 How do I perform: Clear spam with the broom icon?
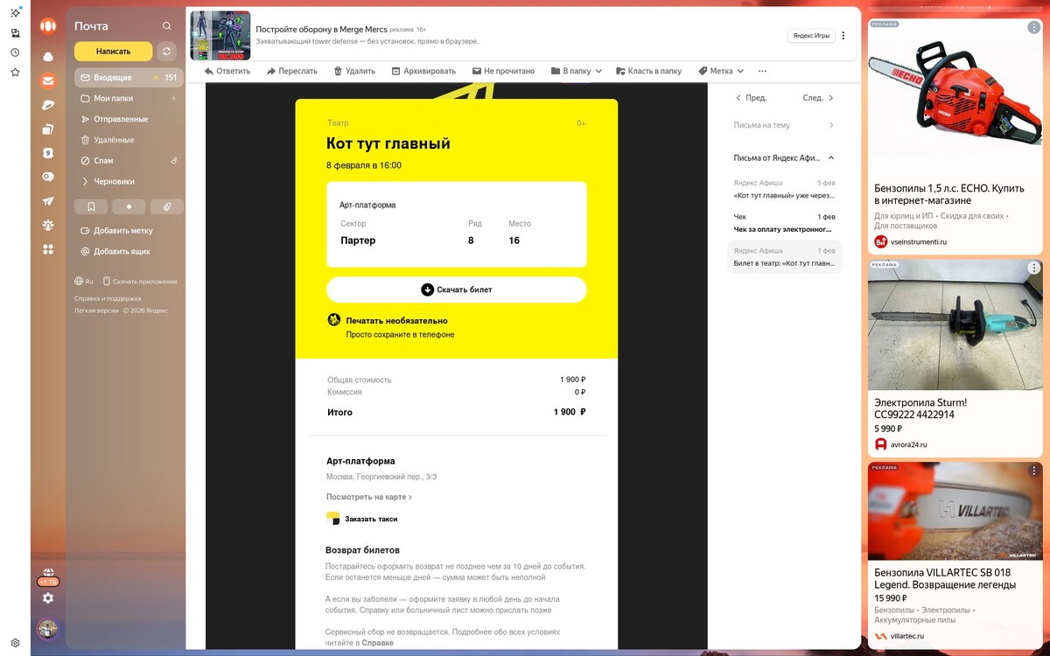tap(173, 161)
